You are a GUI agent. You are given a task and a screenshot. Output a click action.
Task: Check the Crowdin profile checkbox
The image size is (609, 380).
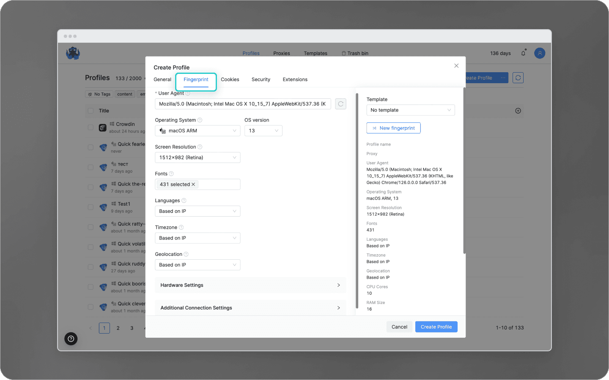(91, 127)
